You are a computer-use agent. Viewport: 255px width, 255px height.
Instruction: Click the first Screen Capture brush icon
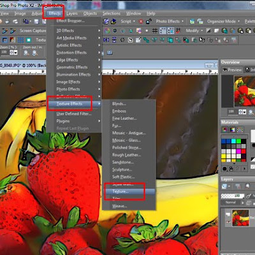(x=4, y=31)
